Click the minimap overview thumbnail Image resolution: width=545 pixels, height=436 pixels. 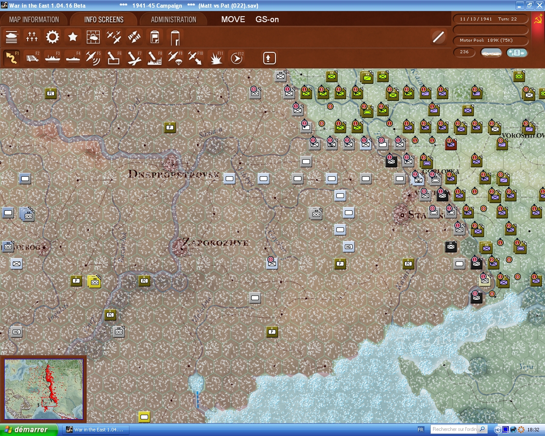point(43,389)
